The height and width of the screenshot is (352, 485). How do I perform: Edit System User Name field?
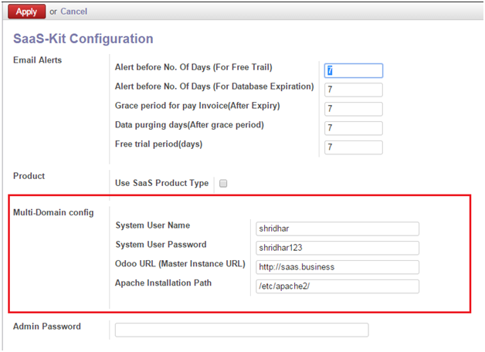[x=337, y=228]
